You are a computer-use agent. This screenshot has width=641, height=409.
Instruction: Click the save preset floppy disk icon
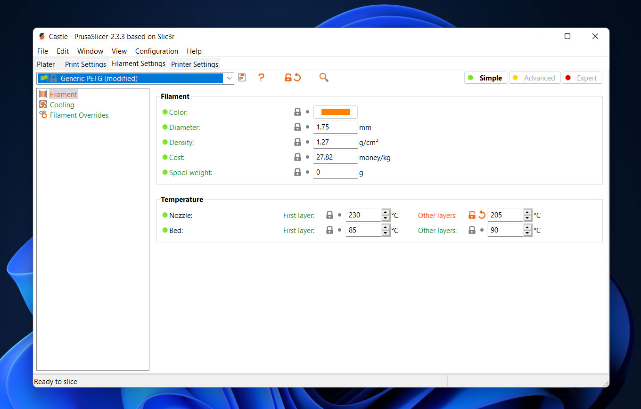(242, 78)
